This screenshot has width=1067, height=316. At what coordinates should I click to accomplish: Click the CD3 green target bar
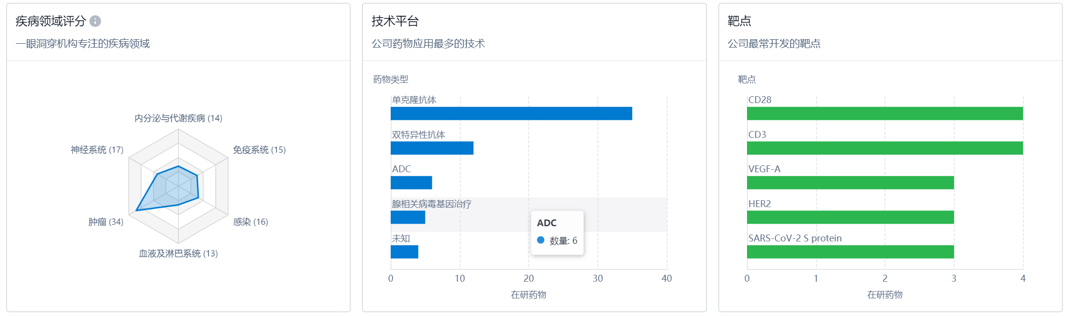[x=884, y=148]
